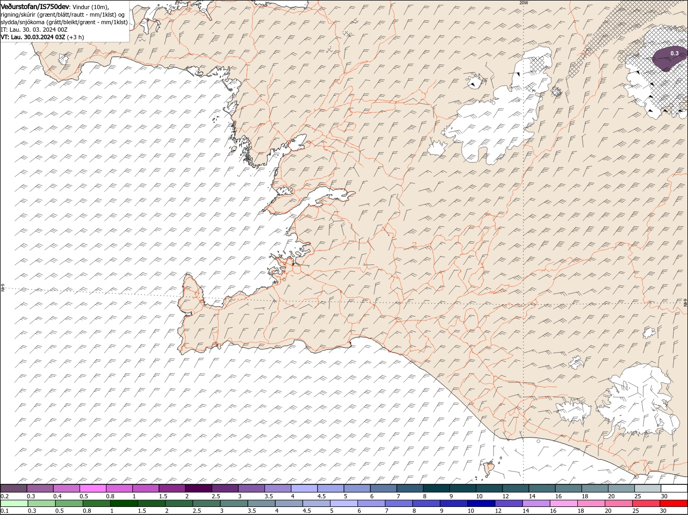
Task: Click pale lavender bottom-row legend swatch between 5 and 6
Action: pyautogui.click(x=344, y=503)
